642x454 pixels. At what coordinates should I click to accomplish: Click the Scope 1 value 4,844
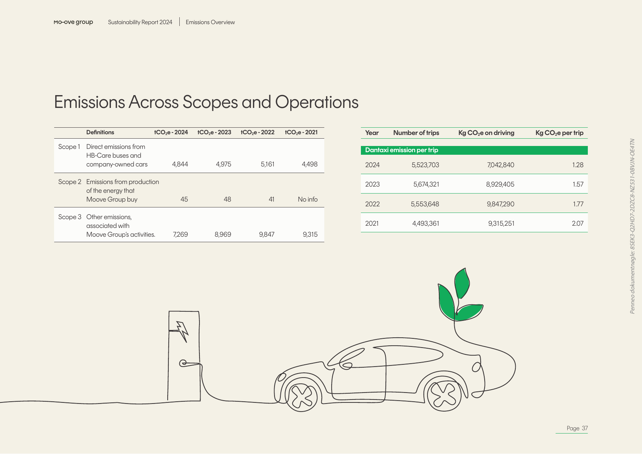tap(180, 164)
